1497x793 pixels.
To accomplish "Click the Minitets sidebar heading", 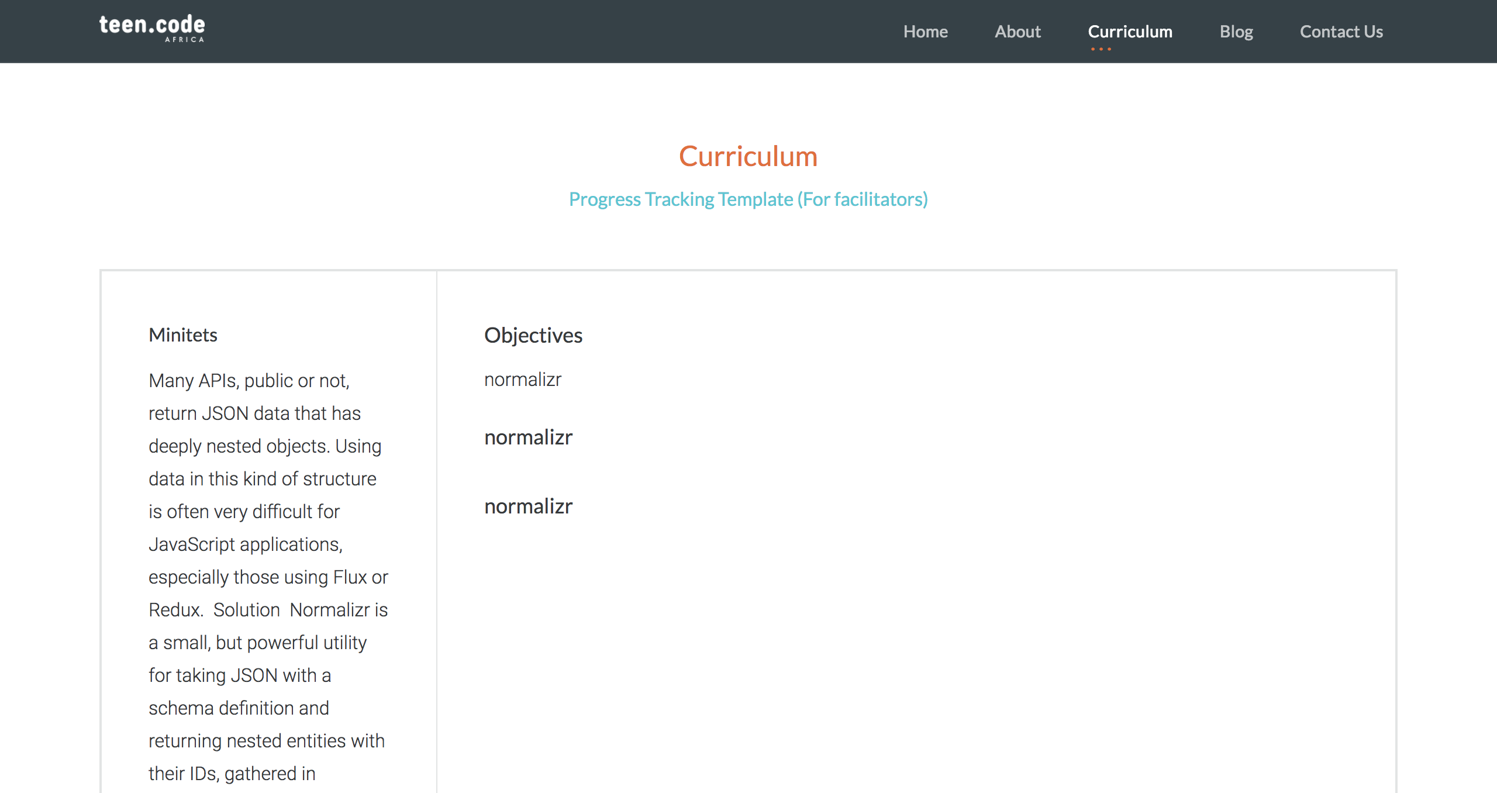I will (x=183, y=335).
